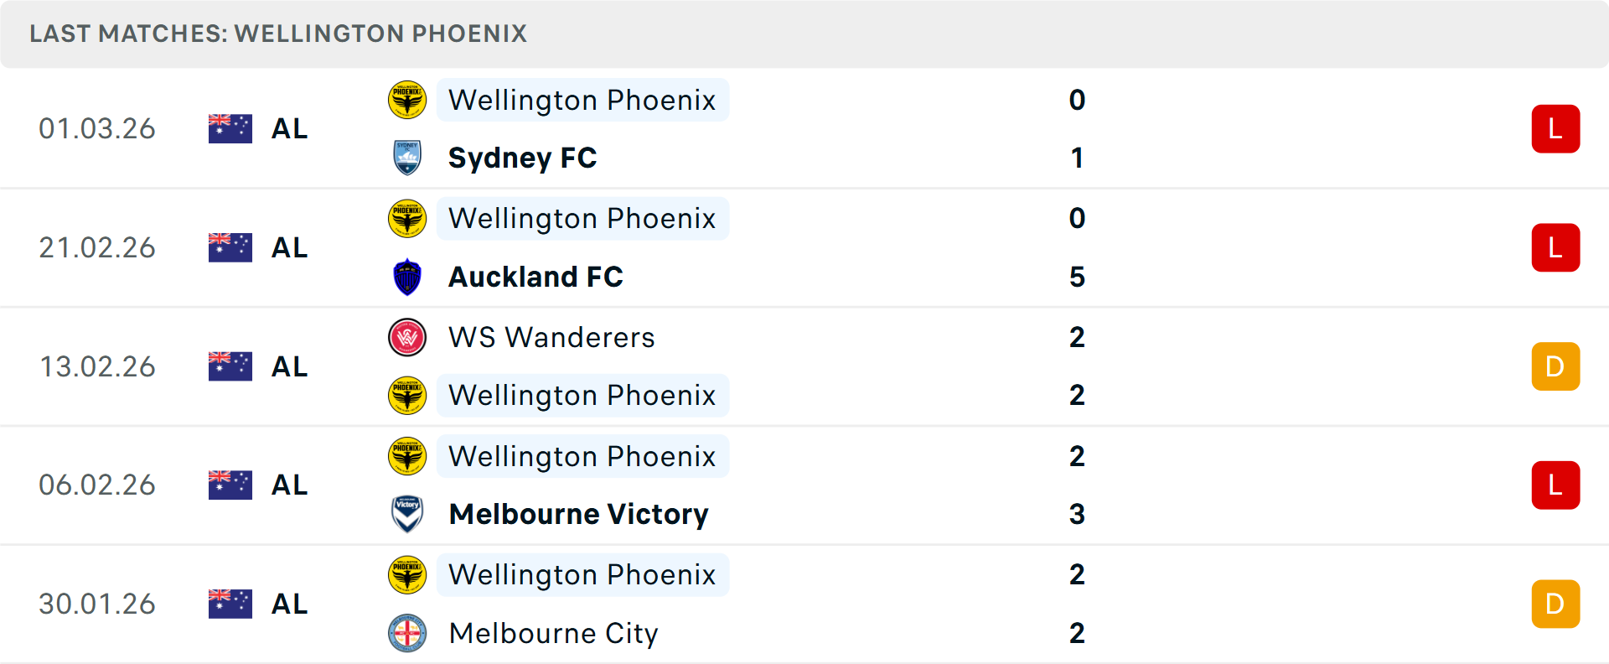Click the Australian flag beside the 30.01.26 match

click(229, 602)
